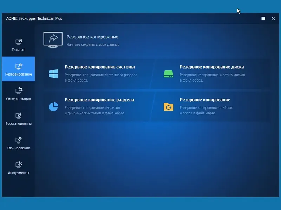Click the monitor with arrow header icon
The width and height of the screenshot is (281, 210).
(x=53, y=40)
